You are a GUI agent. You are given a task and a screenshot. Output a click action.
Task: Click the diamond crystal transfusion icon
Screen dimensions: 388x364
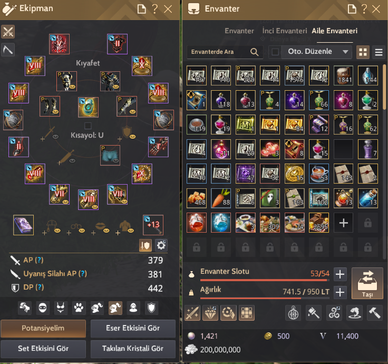[210, 313]
